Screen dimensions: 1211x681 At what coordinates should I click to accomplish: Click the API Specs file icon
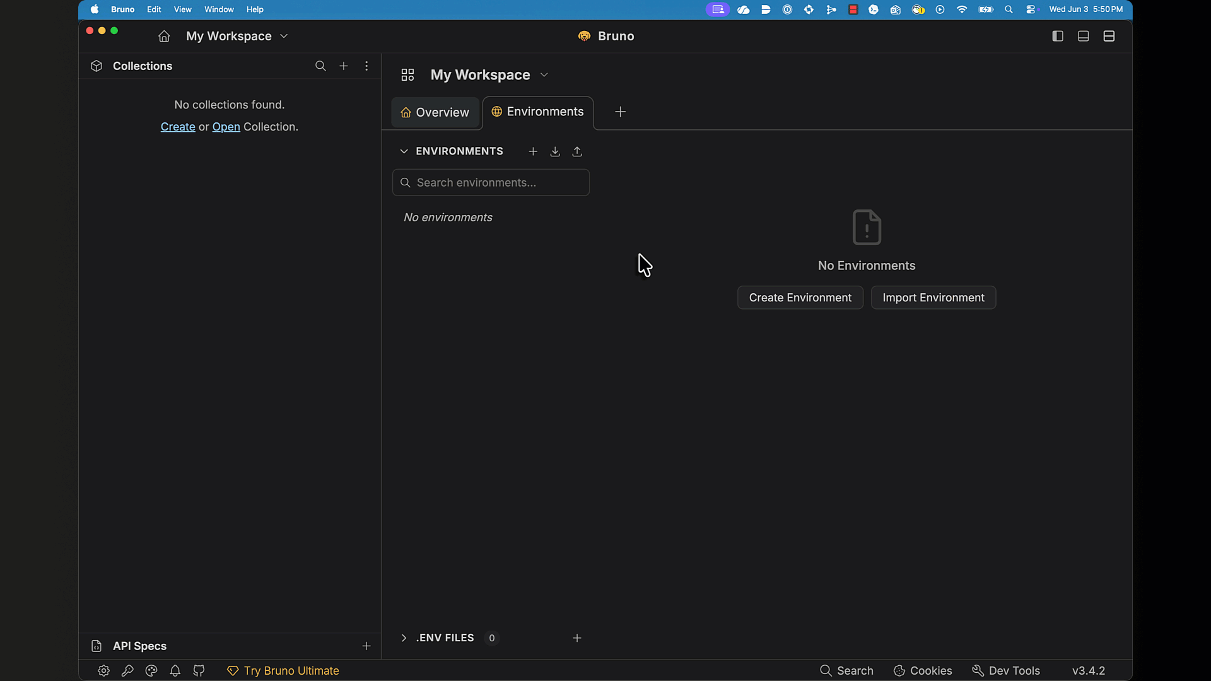(x=97, y=646)
